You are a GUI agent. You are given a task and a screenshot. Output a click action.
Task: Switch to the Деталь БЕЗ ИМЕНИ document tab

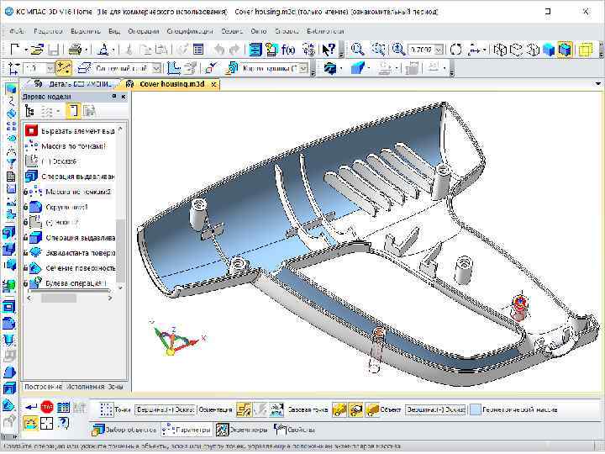tap(73, 84)
